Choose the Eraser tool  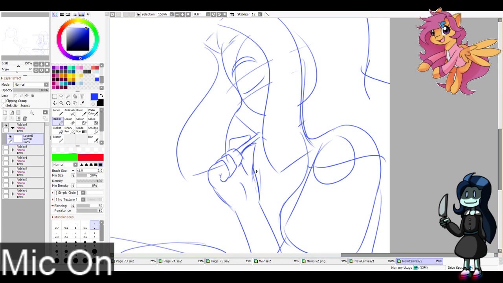click(x=68, y=121)
